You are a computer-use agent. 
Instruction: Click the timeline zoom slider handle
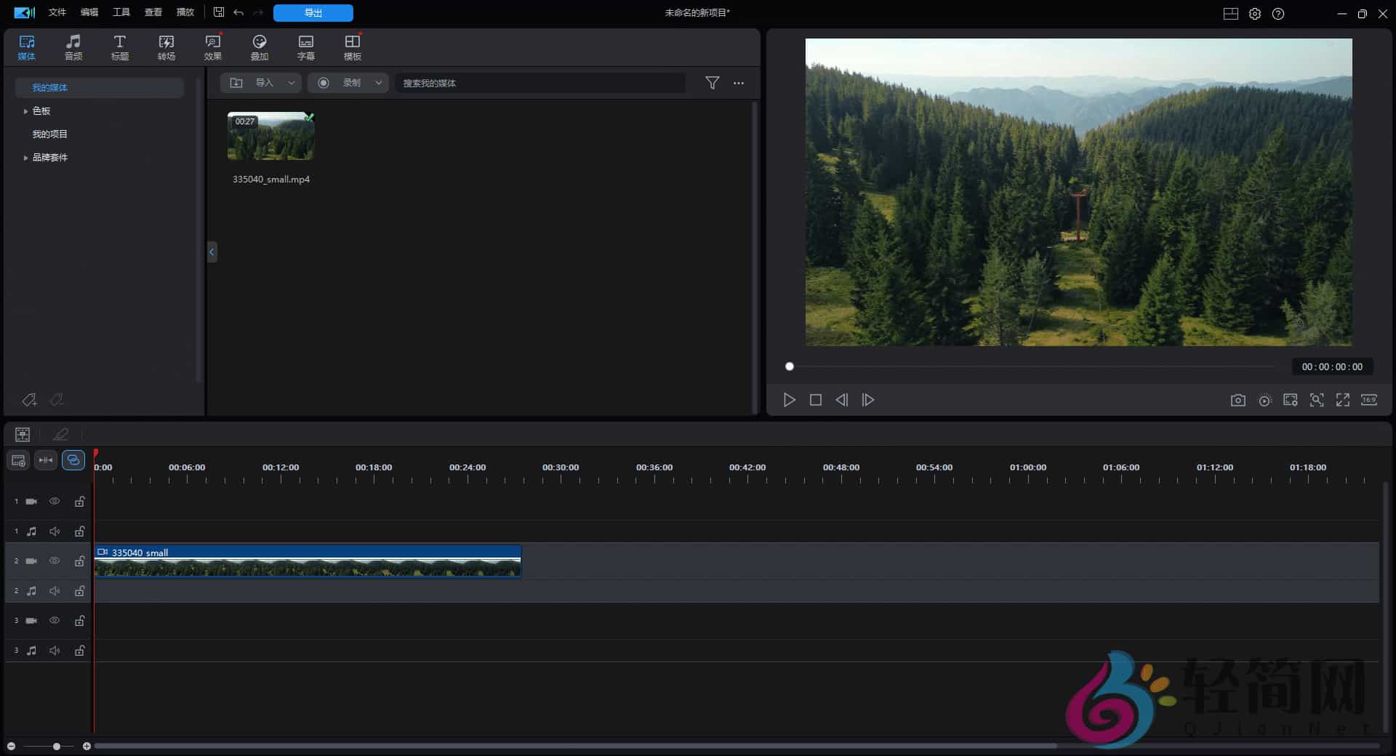(x=57, y=747)
